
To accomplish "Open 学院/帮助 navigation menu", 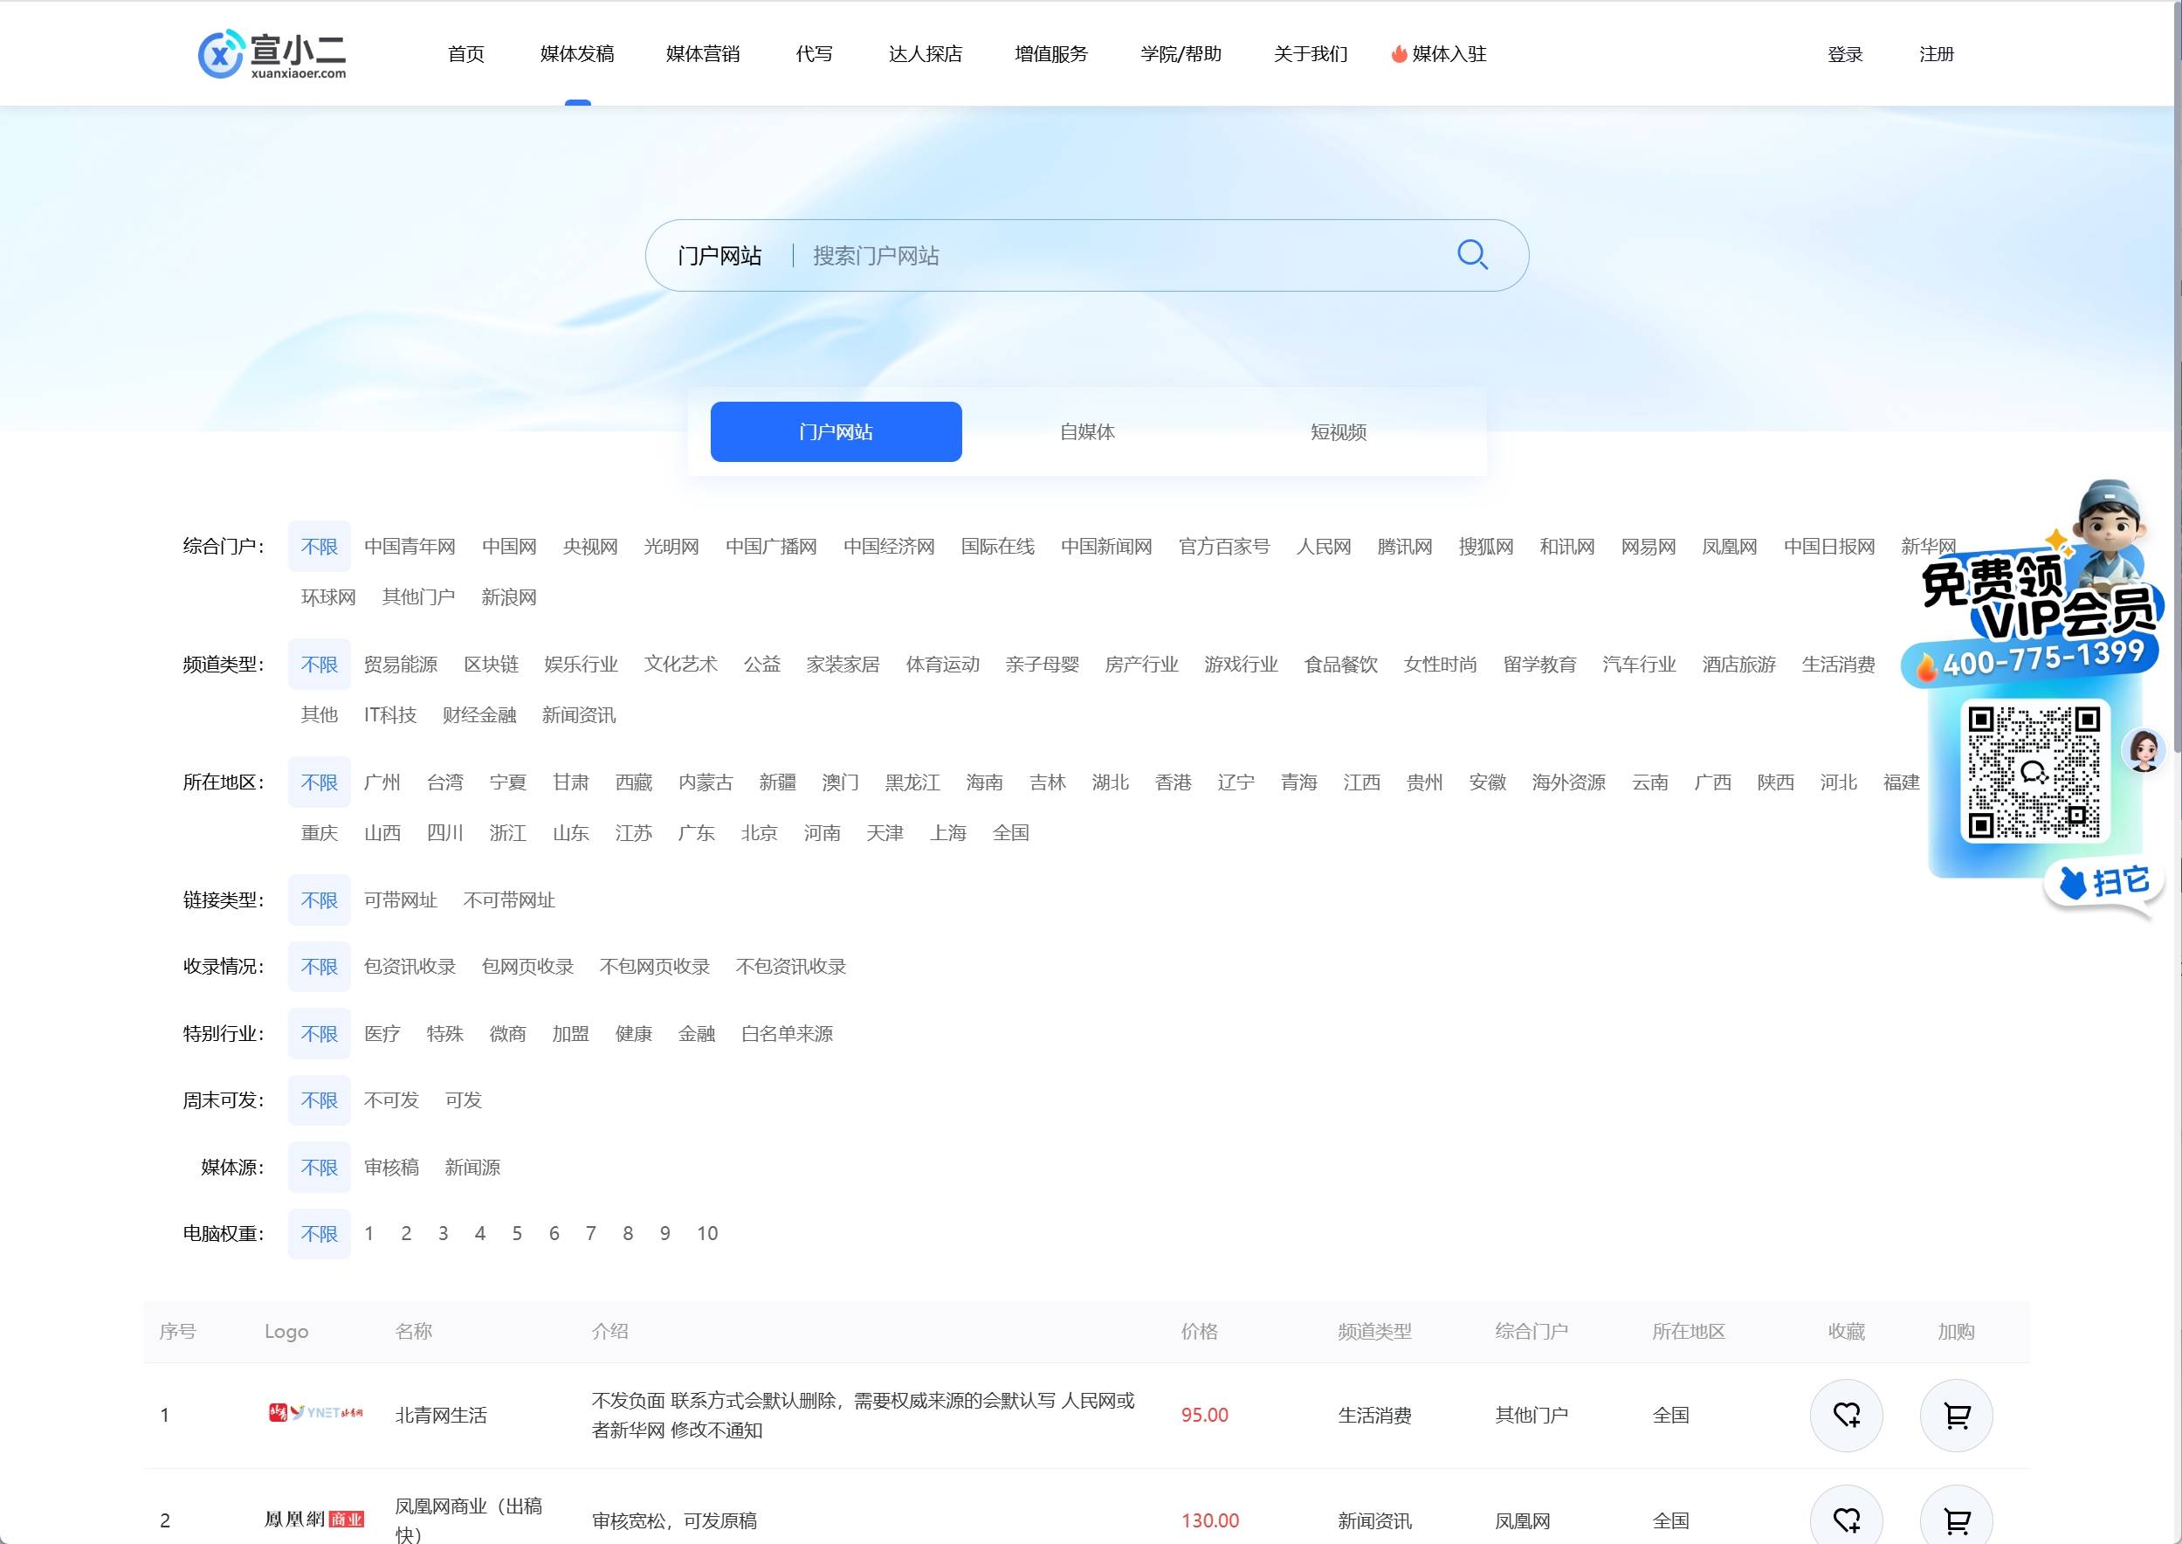I will coord(1180,54).
